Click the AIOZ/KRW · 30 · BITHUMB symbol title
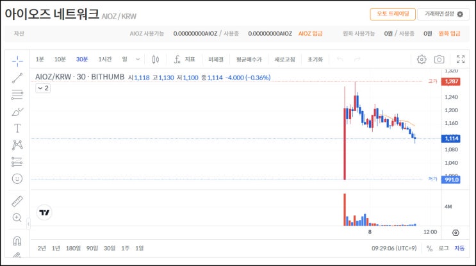This screenshot has width=476, height=266. point(80,77)
